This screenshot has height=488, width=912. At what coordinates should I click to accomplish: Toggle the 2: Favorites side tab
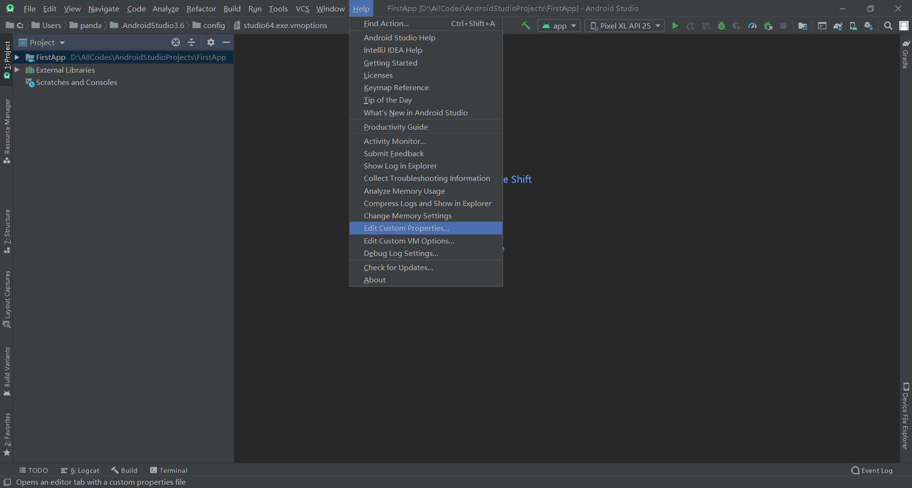[7, 434]
